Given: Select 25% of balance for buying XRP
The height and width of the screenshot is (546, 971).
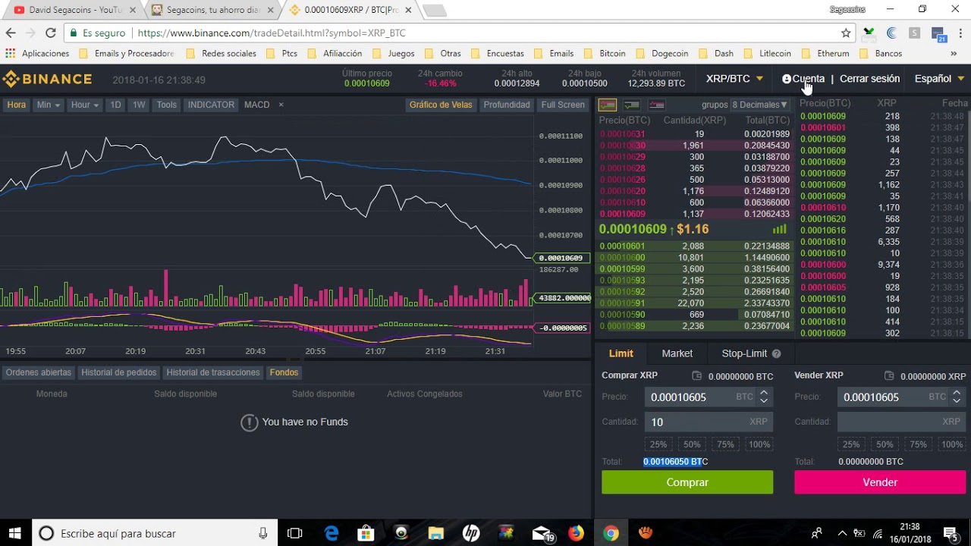Looking at the screenshot, I should pos(658,444).
